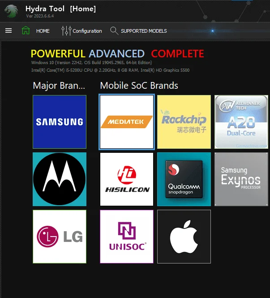This screenshot has height=298, width=270.
Task: Select the Motorola brand tile
Action: tap(60, 179)
